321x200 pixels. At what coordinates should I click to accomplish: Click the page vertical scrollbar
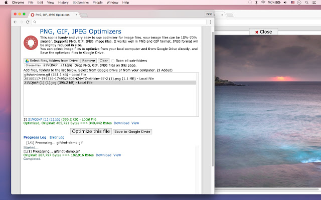click(x=213, y=99)
